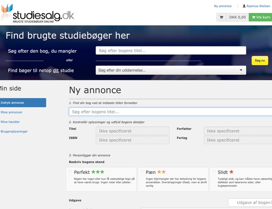
Task: Select the Slidt condition radio button
Action: pos(214,172)
